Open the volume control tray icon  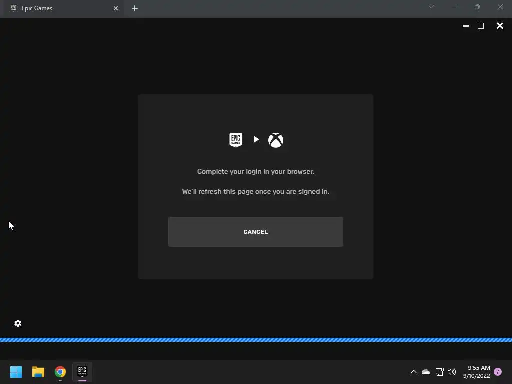pyautogui.click(x=452, y=372)
